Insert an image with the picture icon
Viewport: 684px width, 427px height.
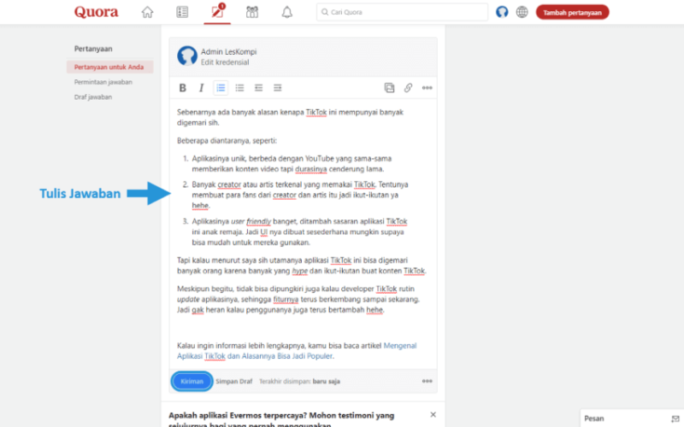click(x=389, y=88)
